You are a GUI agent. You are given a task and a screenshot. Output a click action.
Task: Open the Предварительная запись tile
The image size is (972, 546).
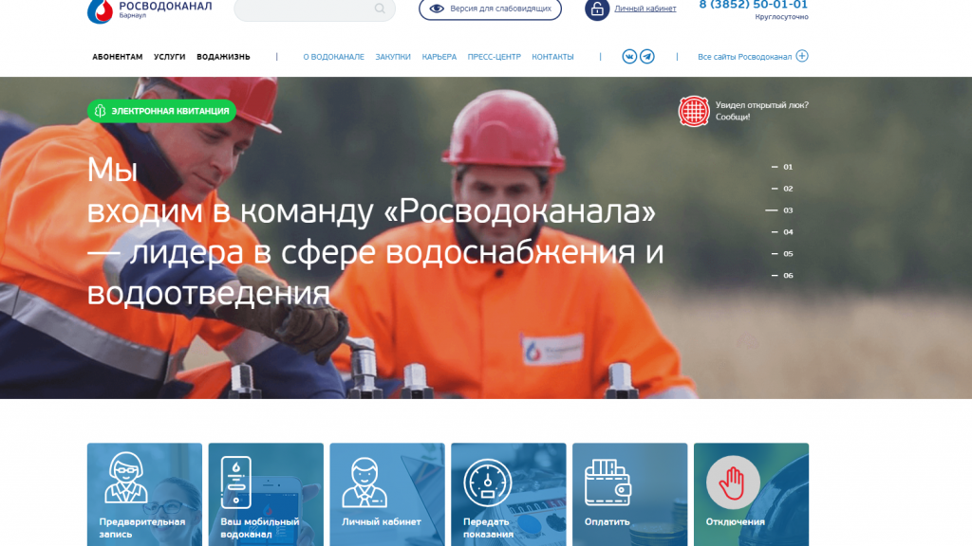(x=144, y=495)
